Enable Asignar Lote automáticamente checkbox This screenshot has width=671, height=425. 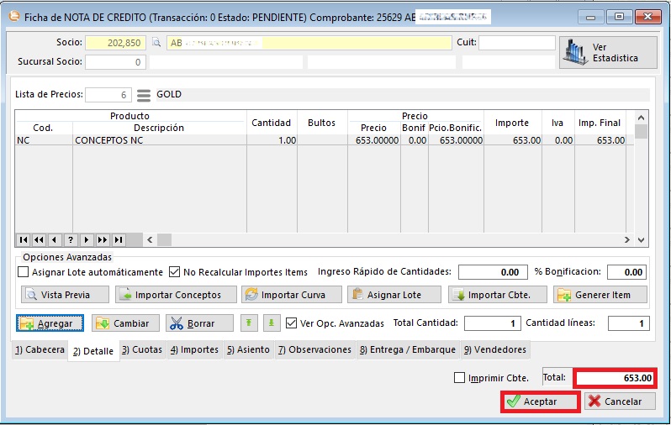(24, 272)
